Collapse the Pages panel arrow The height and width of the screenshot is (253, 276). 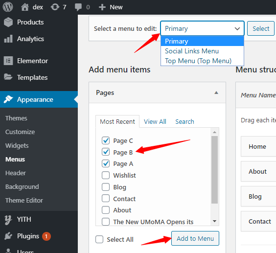(x=216, y=92)
